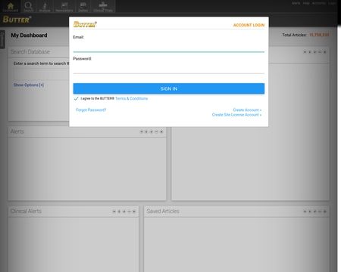
Task: Open the Analyze icon in top navigation
Action: 45,6
